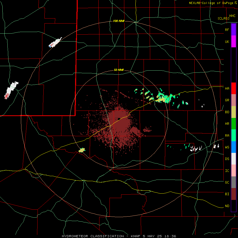Image resolution: width=238 pixels, height=238 pixels.
Task: Click the "ND" legend label
Action: pos(227,206)
